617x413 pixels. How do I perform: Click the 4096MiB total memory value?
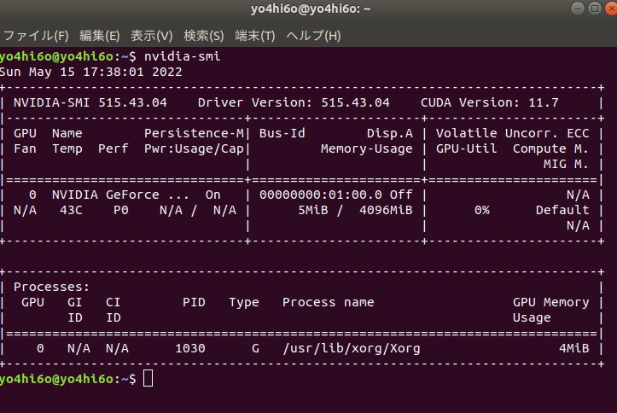[x=386, y=211]
